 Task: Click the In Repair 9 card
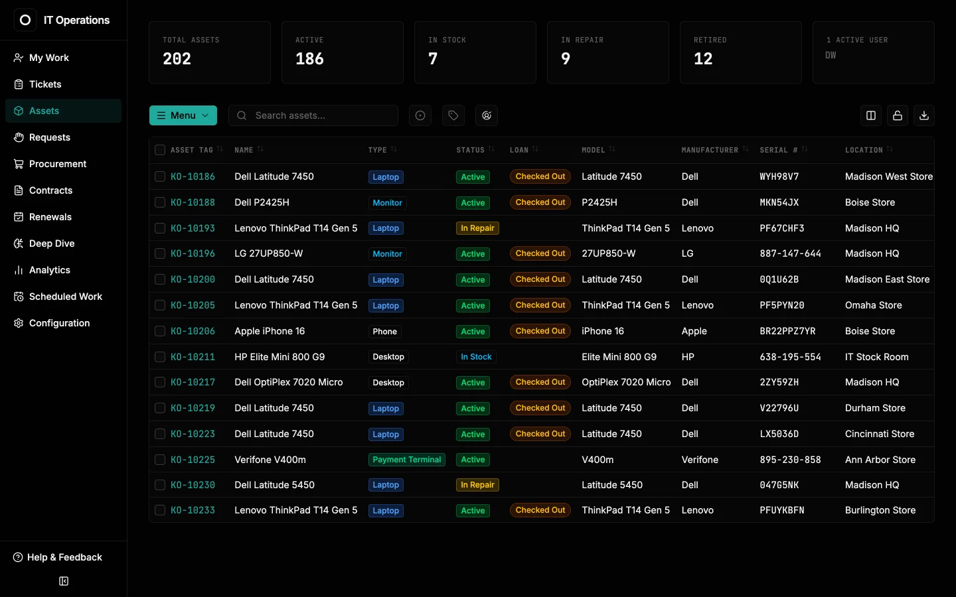pos(608,52)
